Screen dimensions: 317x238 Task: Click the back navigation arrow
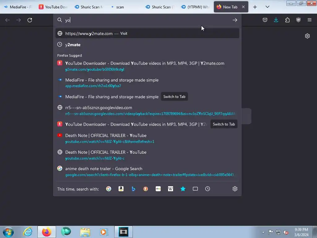(x=7, y=20)
